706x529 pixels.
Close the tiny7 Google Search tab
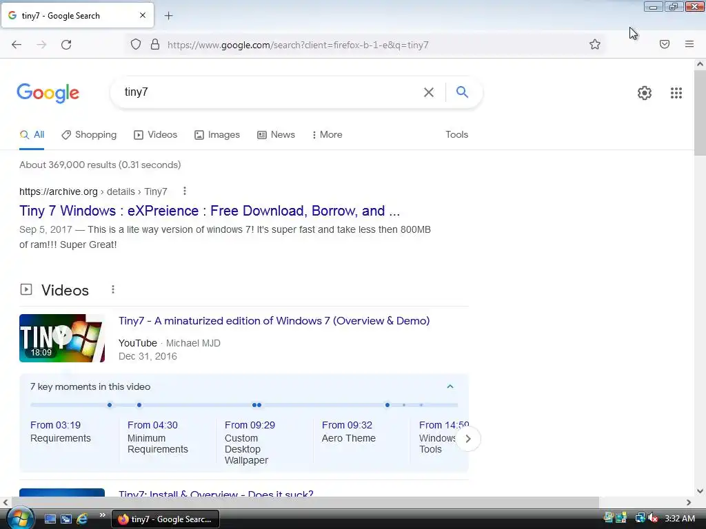pos(142,15)
